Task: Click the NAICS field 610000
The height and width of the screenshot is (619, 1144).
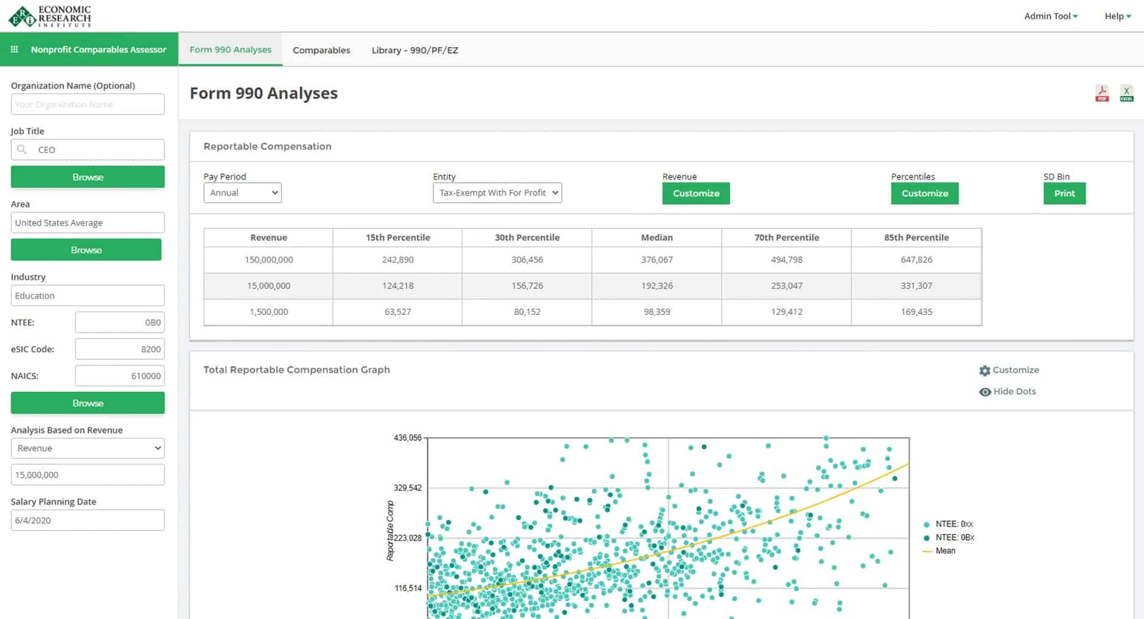Action: pos(120,376)
